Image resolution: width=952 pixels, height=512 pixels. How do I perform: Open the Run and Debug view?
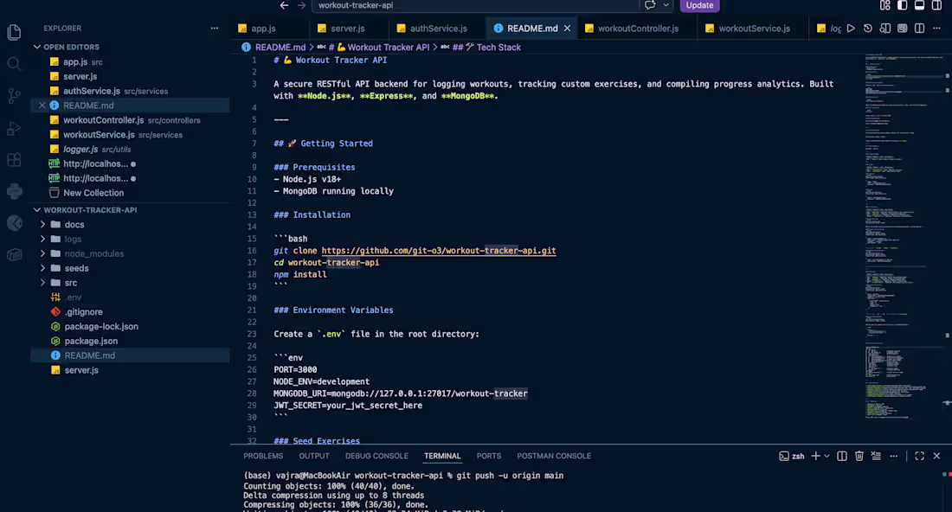[14, 128]
